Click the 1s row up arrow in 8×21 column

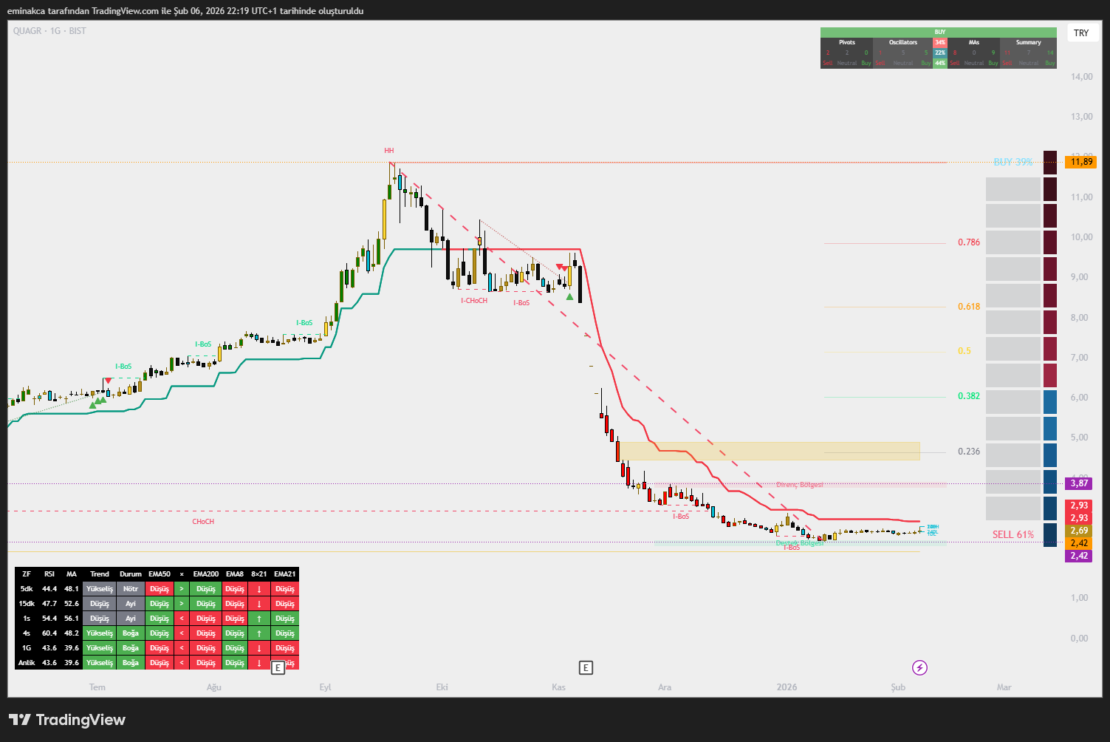259,619
